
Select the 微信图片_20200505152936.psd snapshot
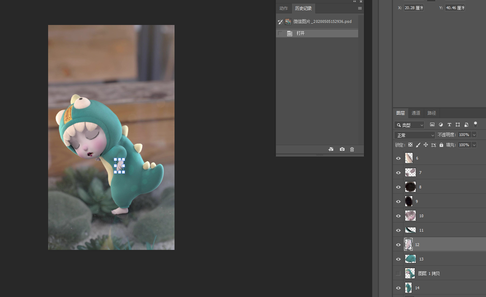[x=317, y=22]
